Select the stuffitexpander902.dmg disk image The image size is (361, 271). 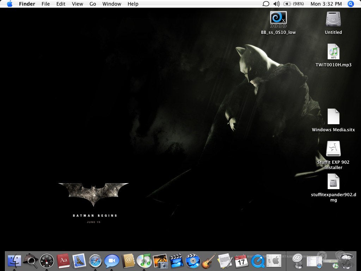334,188
